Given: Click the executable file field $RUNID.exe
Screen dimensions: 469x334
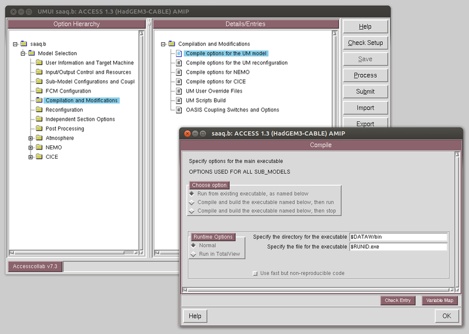Looking at the screenshot, I should (398, 247).
